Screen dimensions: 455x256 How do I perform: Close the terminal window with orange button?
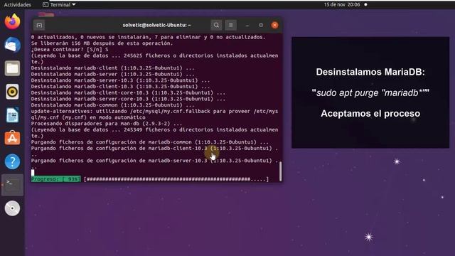click(275, 26)
